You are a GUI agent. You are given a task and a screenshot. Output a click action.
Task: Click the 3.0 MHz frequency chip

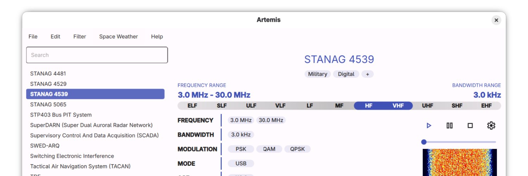tap(241, 120)
